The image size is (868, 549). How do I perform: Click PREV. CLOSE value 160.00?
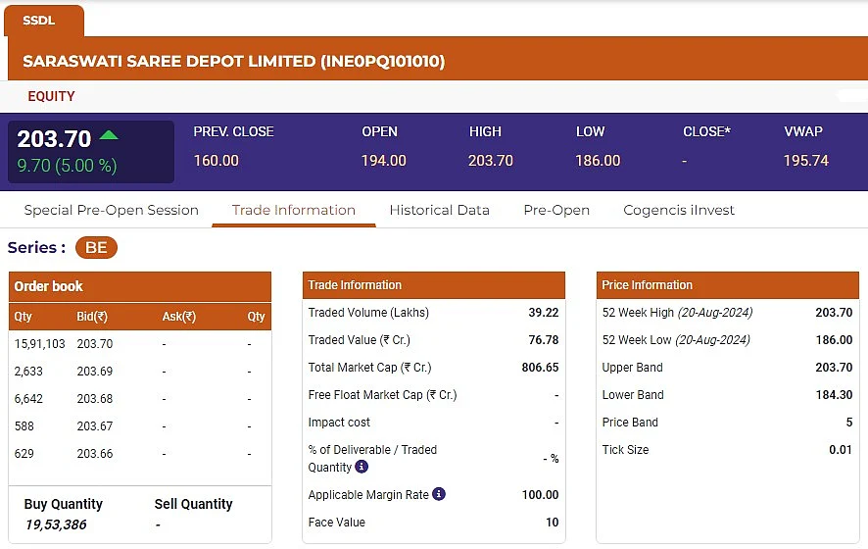tap(216, 161)
